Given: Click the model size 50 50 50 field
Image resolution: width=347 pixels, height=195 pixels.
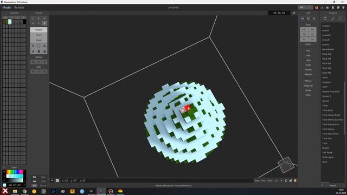Looking at the screenshot, I should [279, 13].
